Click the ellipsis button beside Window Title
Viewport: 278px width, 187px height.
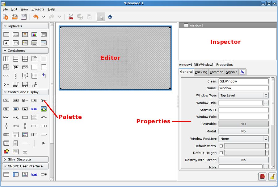click(266, 103)
